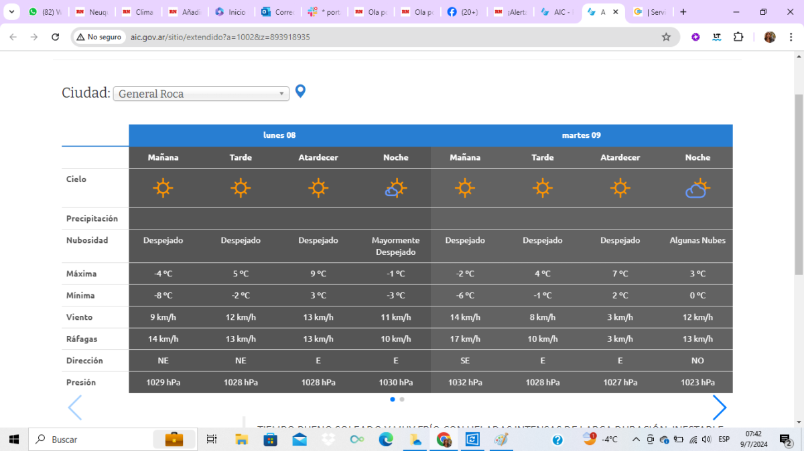Switch to the Clima tab
The height and width of the screenshot is (451, 804).
(x=137, y=11)
